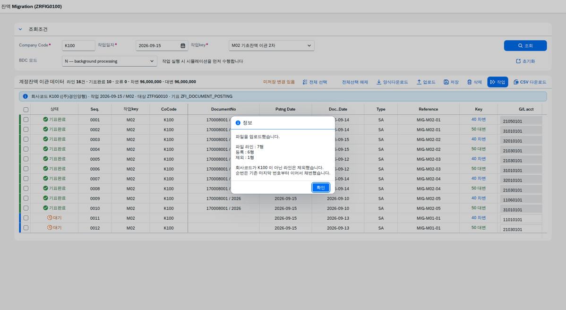566x310 pixels.
Task: Check the row Seq 0008 checkbox
Action: point(26,189)
